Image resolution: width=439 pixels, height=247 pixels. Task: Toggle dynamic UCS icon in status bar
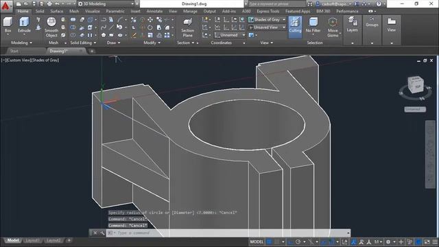point(344,242)
